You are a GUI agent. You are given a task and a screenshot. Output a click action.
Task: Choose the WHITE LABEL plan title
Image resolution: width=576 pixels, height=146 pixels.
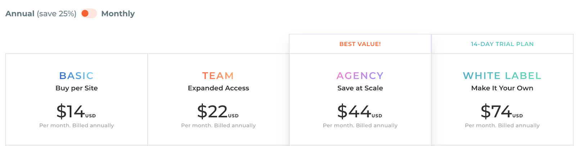point(502,76)
